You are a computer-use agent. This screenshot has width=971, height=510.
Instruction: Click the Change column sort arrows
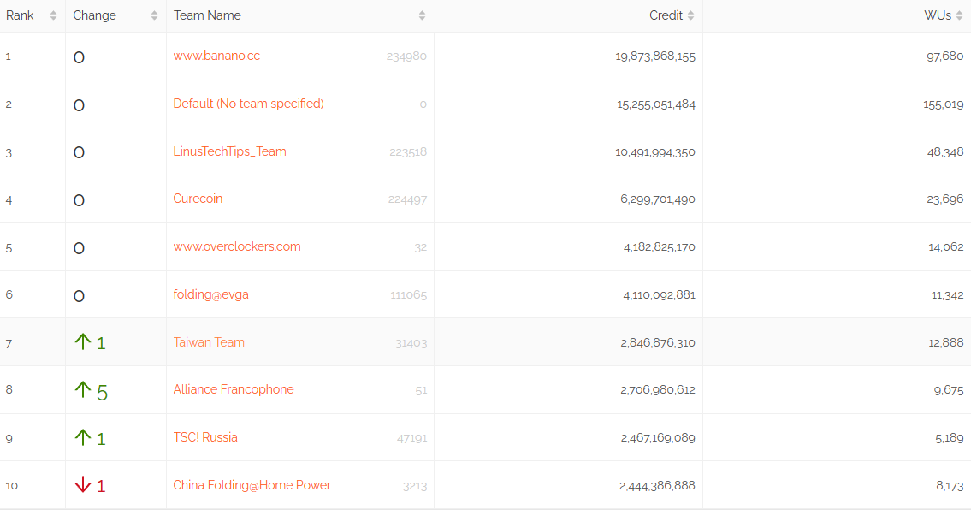154,15
